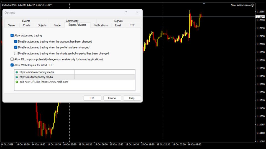Toggle Allow automated trading checkbox
Viewport: 266px width, 149px height.
12,36
